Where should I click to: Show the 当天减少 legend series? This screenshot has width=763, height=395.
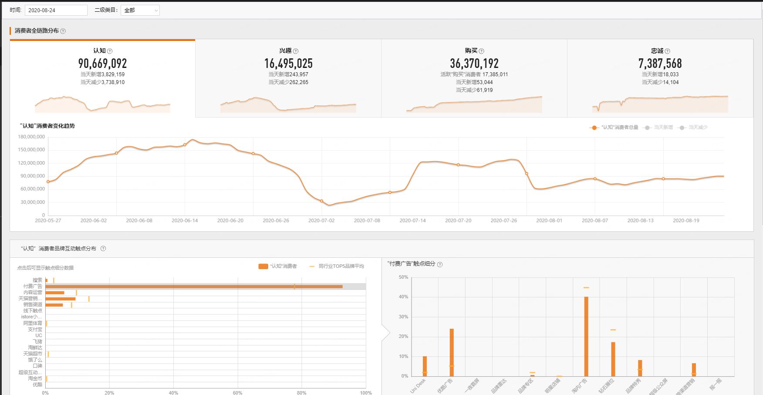click(693, 128)
